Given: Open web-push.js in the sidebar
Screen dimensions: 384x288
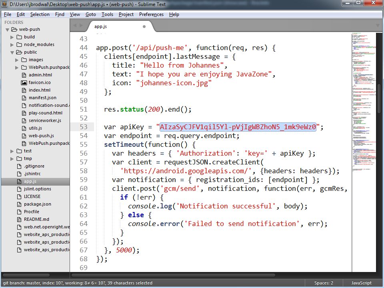Looking at the screenshot, I should [x=41, y=136].
